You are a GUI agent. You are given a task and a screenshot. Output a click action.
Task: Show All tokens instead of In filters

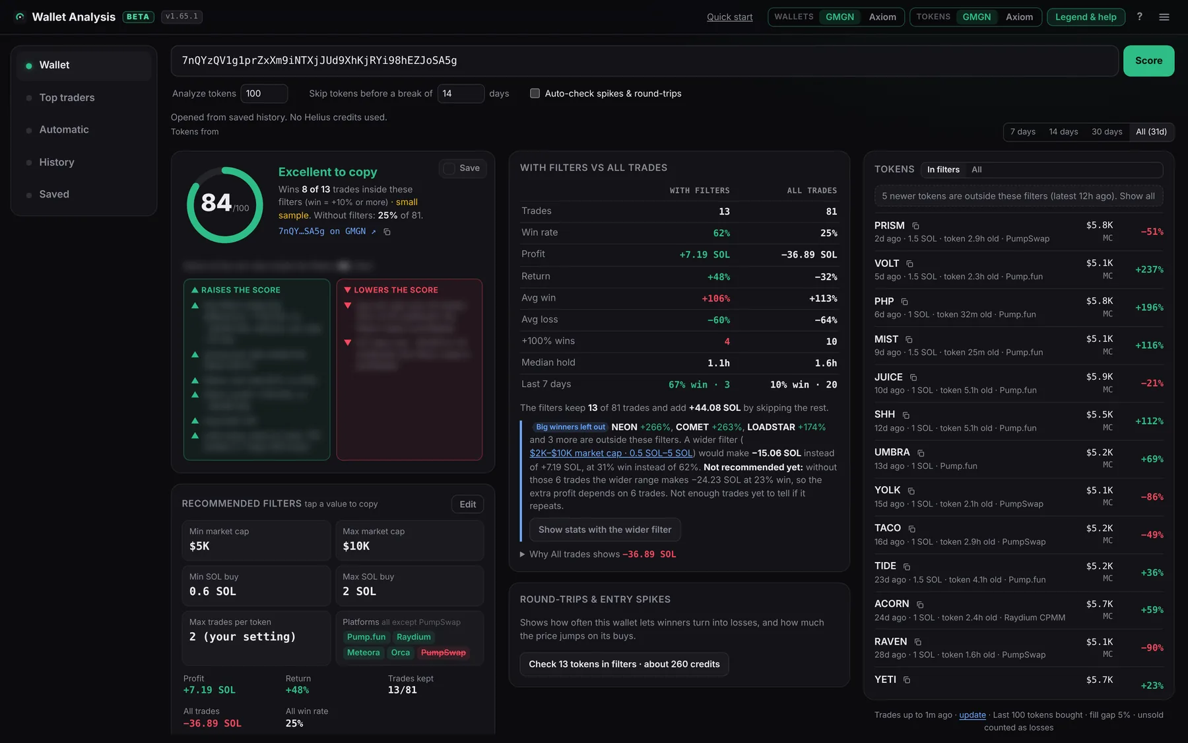pos(977,170)
